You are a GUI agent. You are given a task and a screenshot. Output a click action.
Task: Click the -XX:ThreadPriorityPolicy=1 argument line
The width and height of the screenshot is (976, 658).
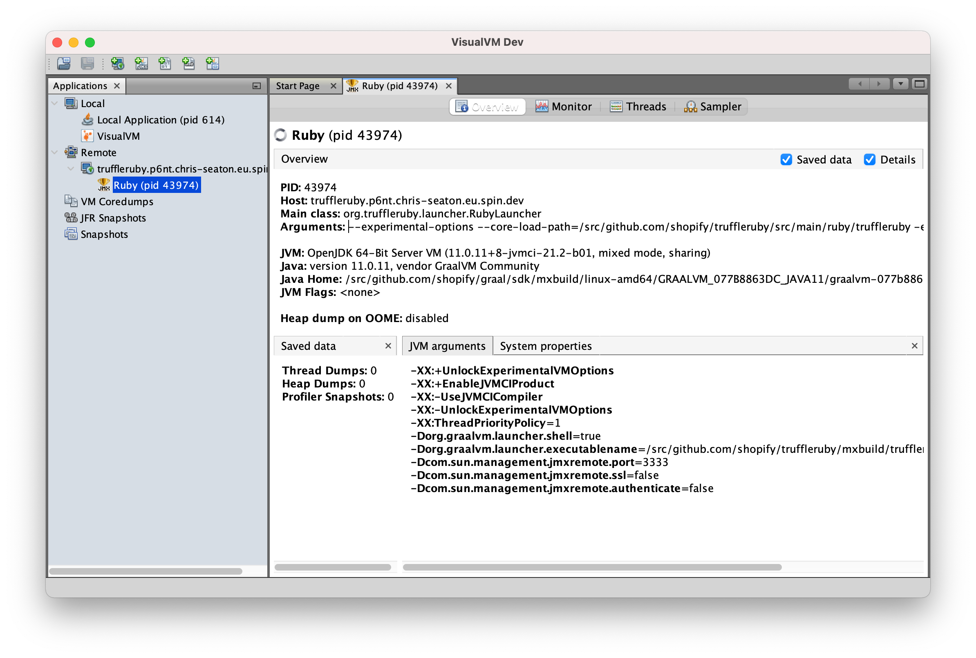[486, 423]
